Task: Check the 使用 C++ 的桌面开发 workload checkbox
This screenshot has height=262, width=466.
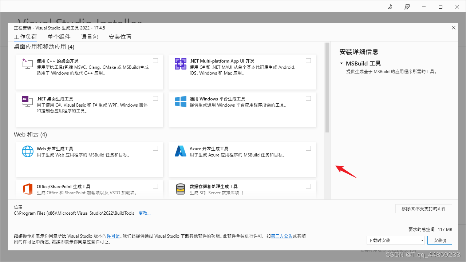Action: pyautogui.click(x=155, y=61)
